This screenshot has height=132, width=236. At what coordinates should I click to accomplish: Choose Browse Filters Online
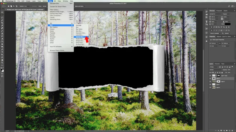pyautogui.click(x=61, y=50)
